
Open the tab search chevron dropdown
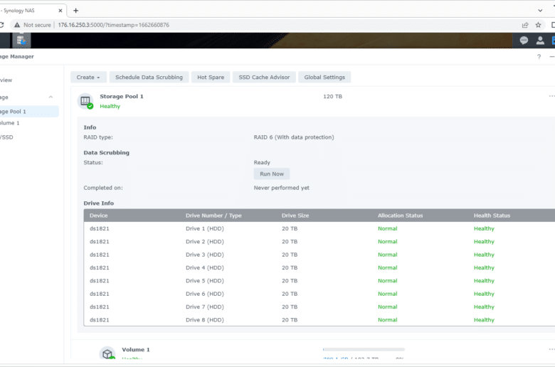pos(540,11)
